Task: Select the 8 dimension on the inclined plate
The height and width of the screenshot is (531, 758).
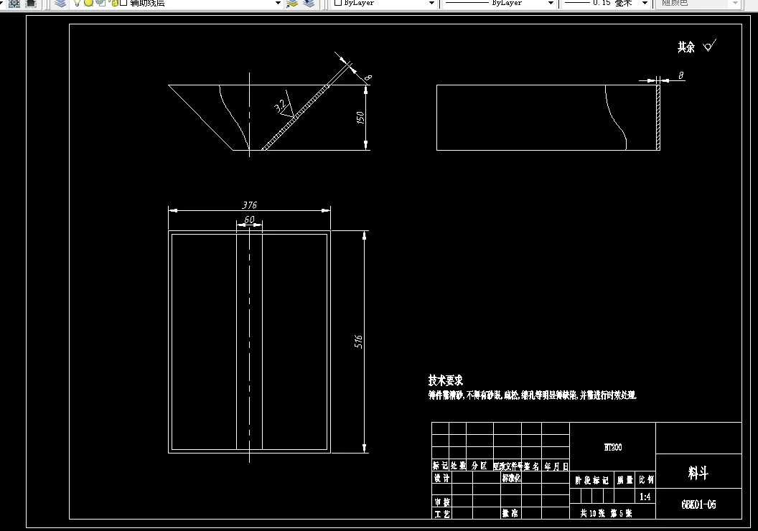Action: pos(368,77)
